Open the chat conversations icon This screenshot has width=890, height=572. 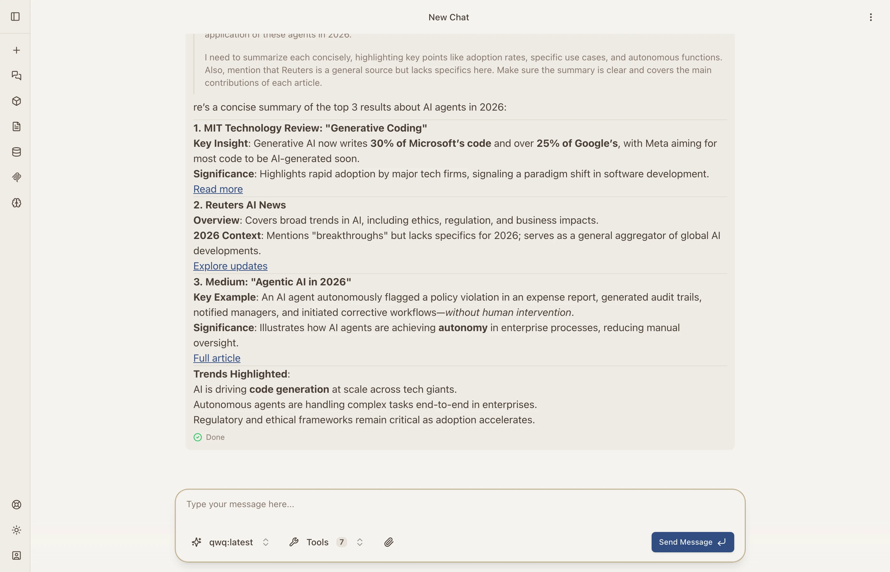click(x=16, y=76)
